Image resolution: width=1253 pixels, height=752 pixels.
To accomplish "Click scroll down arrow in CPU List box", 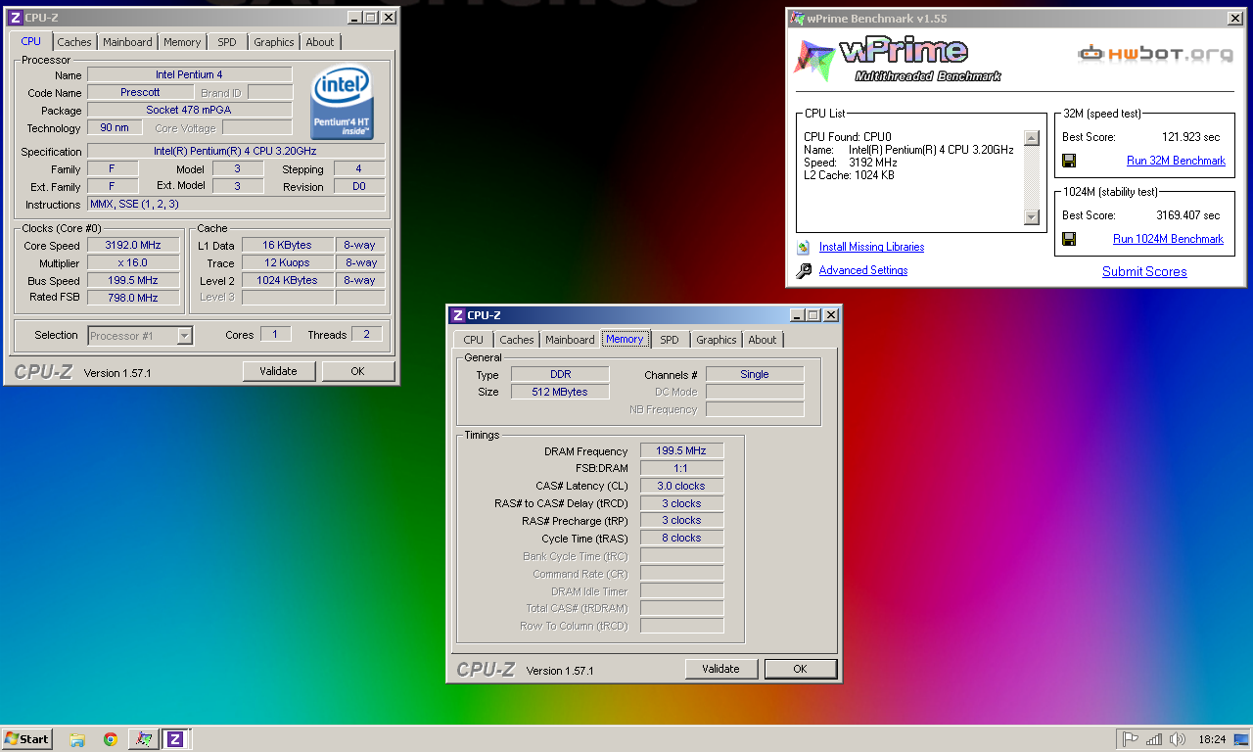I will click(x=1031, y=217).
